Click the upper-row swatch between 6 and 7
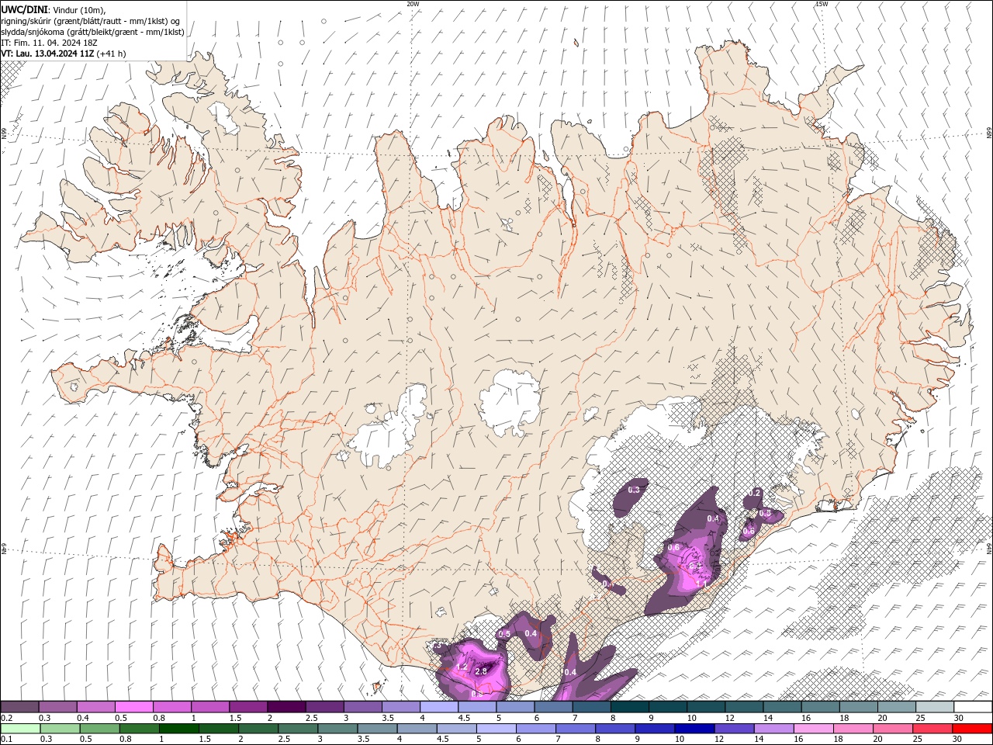Image resolution: width=993 pixels, height=745 pixels. pos(554,707)
